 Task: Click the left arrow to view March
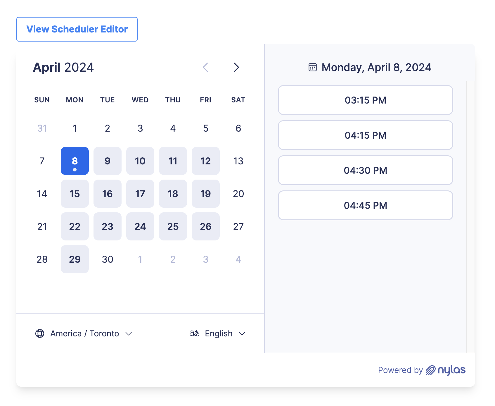tap(205, 67)
